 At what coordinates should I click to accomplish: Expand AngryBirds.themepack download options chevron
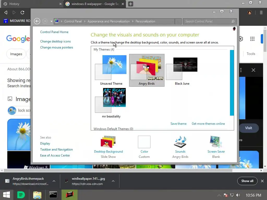coord(54,181)
